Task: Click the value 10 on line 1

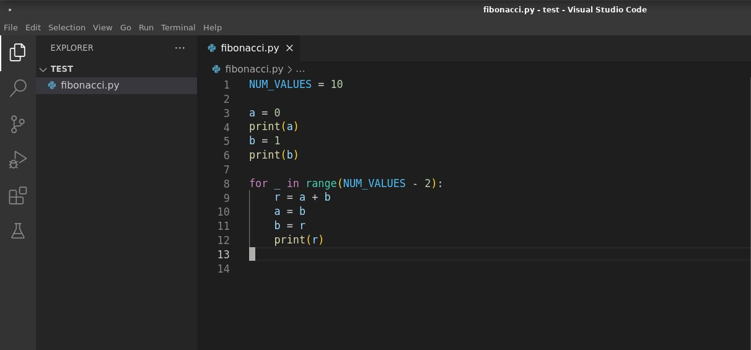Action: 336,84
